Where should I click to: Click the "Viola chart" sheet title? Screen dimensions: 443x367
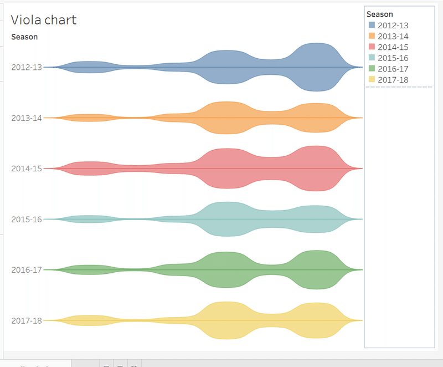point(44,21)
